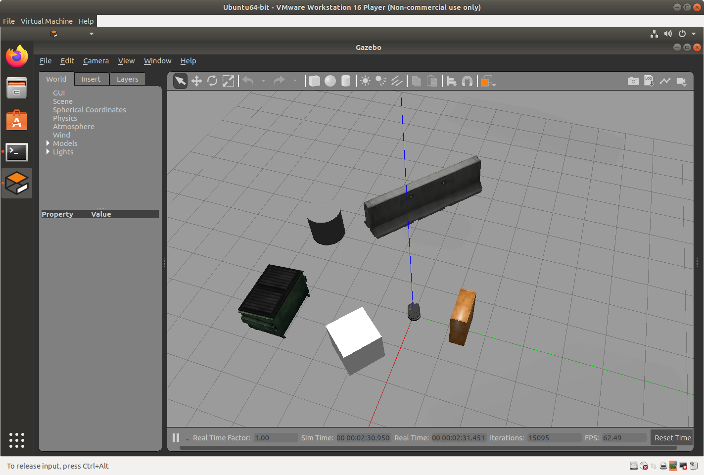The height and width of the screenshot is (475, 704).
Task: Take a screenshot with camera icon
Action: click(633, 81)
